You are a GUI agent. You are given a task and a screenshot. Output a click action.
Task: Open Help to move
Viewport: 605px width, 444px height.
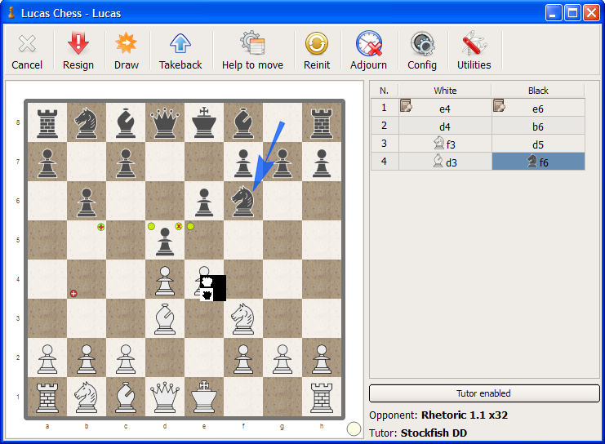tap(252, 51)
